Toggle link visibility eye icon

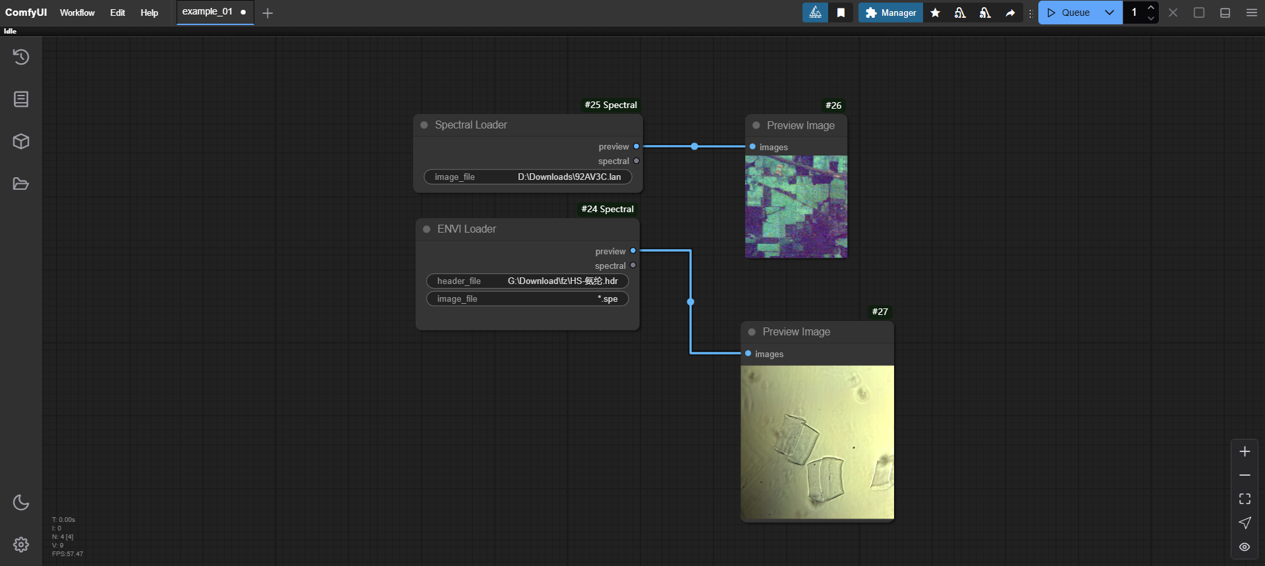click(x=1245, y=547)
